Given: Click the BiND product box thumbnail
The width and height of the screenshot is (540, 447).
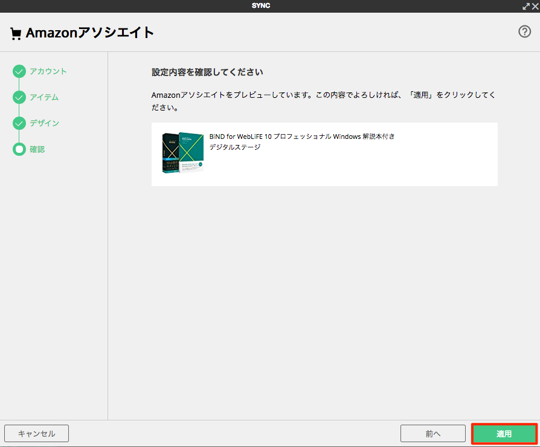Looking at the screenshot, I should point(183,153).
